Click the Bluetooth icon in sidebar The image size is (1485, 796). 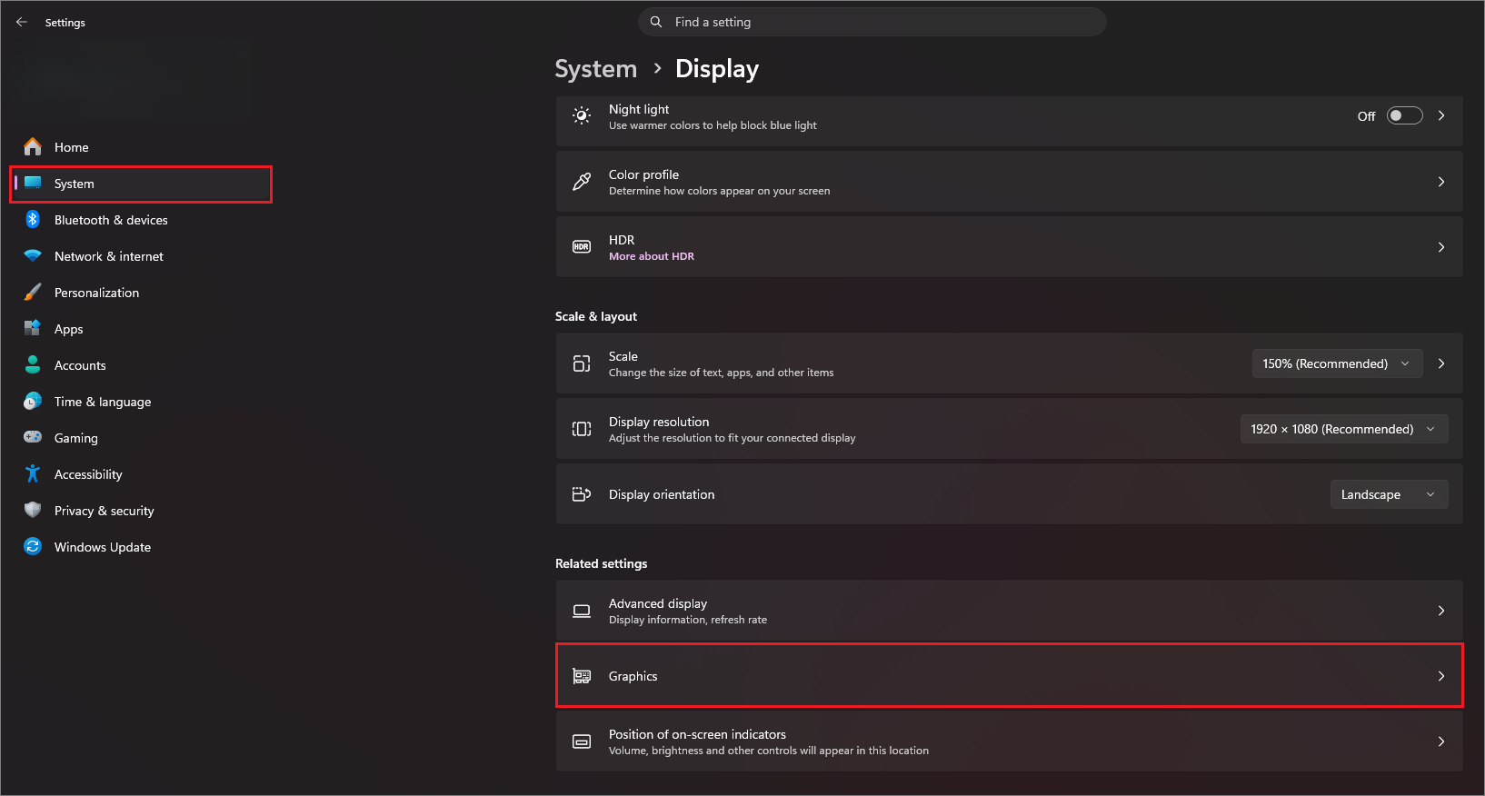[x=33, y=219]
